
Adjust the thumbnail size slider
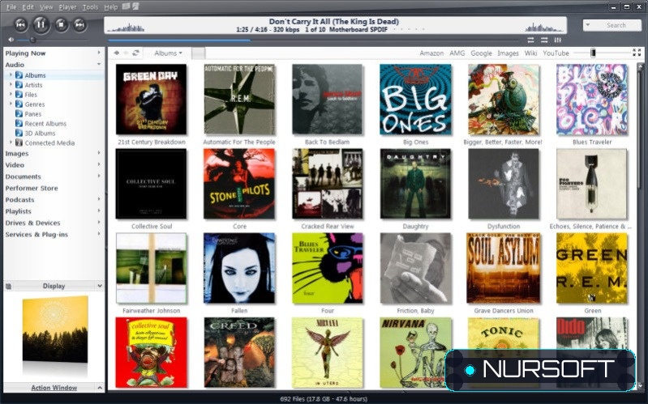coord(593,53)
